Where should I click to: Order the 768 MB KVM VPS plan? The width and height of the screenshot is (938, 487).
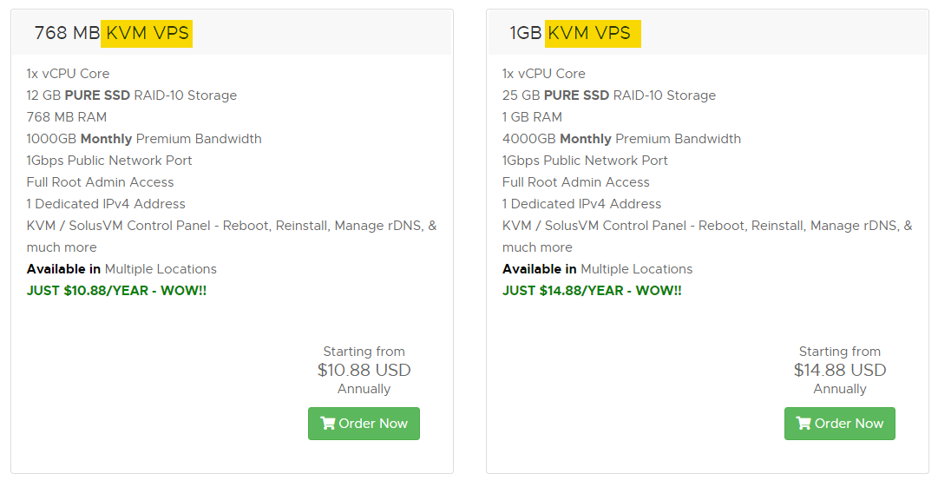(364, 424)
